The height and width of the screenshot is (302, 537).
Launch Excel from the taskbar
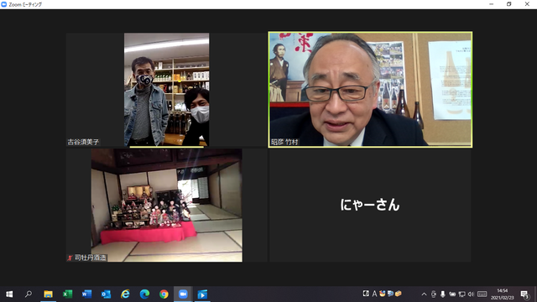[x=67, y=294]
